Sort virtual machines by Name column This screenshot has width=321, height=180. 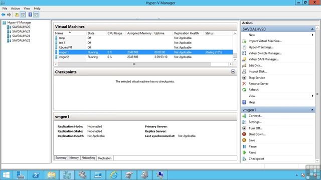pos(70,33)
